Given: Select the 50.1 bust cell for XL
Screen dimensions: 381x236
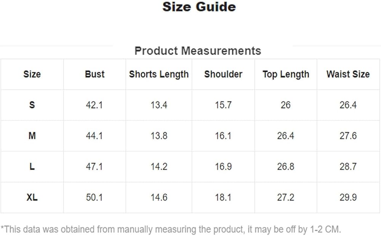Looking at the screenshot, I should click(94, 197).
